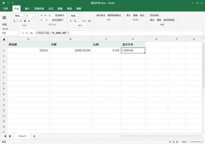Select the Sheet1 worksheet tab
205x144 pixels.
pos(22,136)
